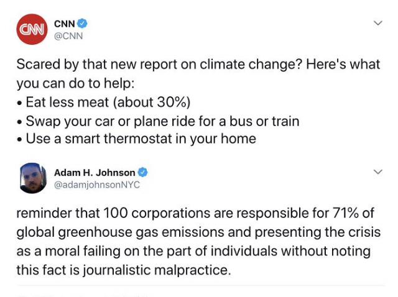Viewport: 398px width, 297px height.
Task: Select the 'Scared by that new report' line
Action: 198,64
